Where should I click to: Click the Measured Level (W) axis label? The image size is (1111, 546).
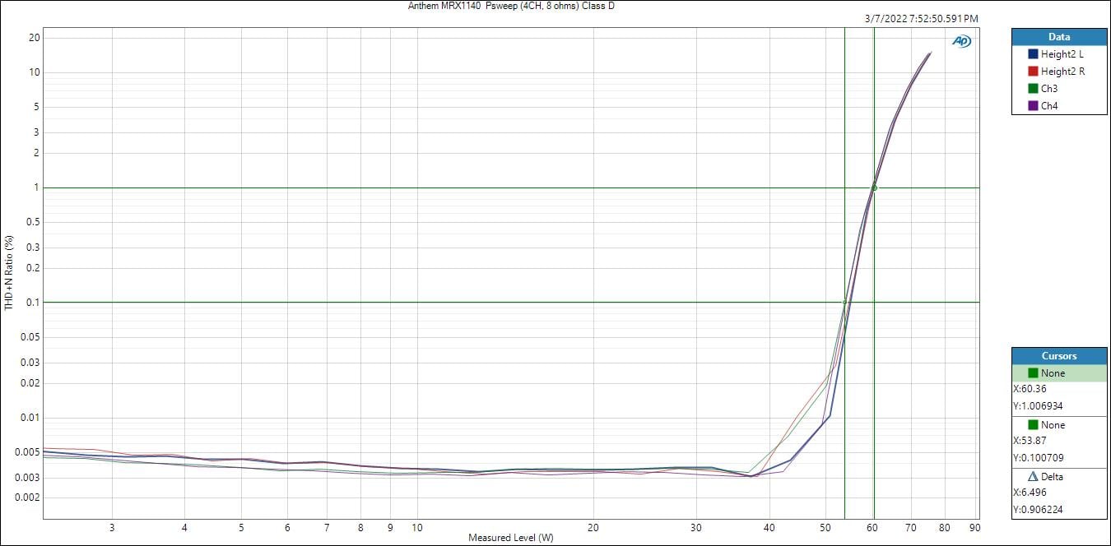510,538
